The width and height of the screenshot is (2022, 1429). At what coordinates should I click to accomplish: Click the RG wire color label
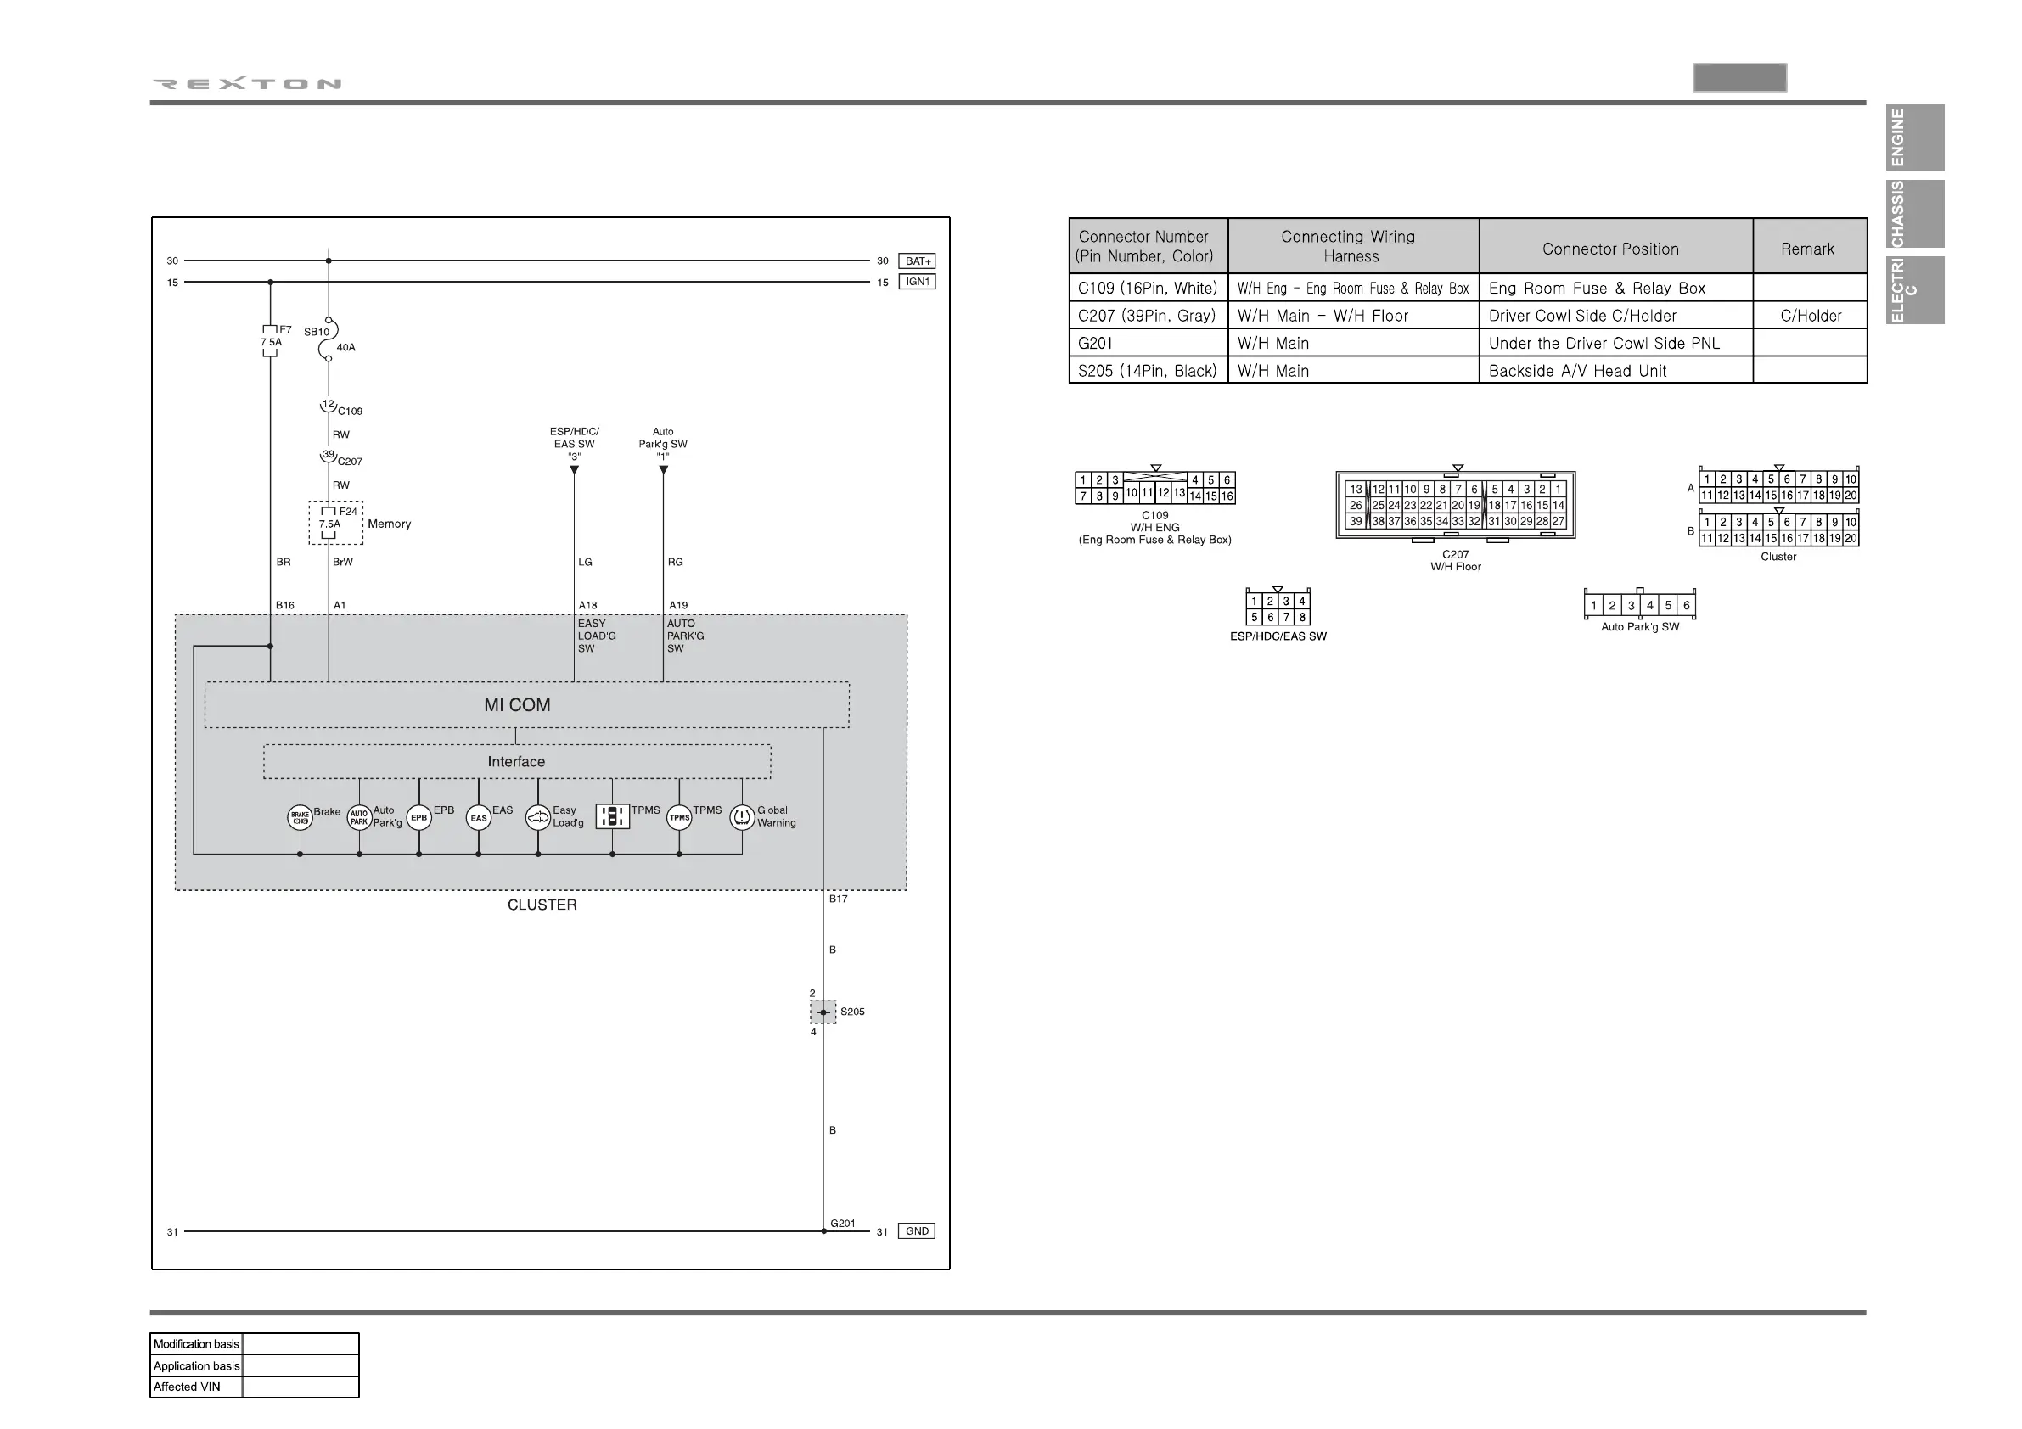676,562
